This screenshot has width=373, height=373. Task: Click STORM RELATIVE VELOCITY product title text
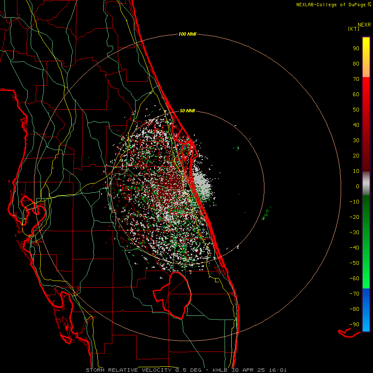coord(128,370)
